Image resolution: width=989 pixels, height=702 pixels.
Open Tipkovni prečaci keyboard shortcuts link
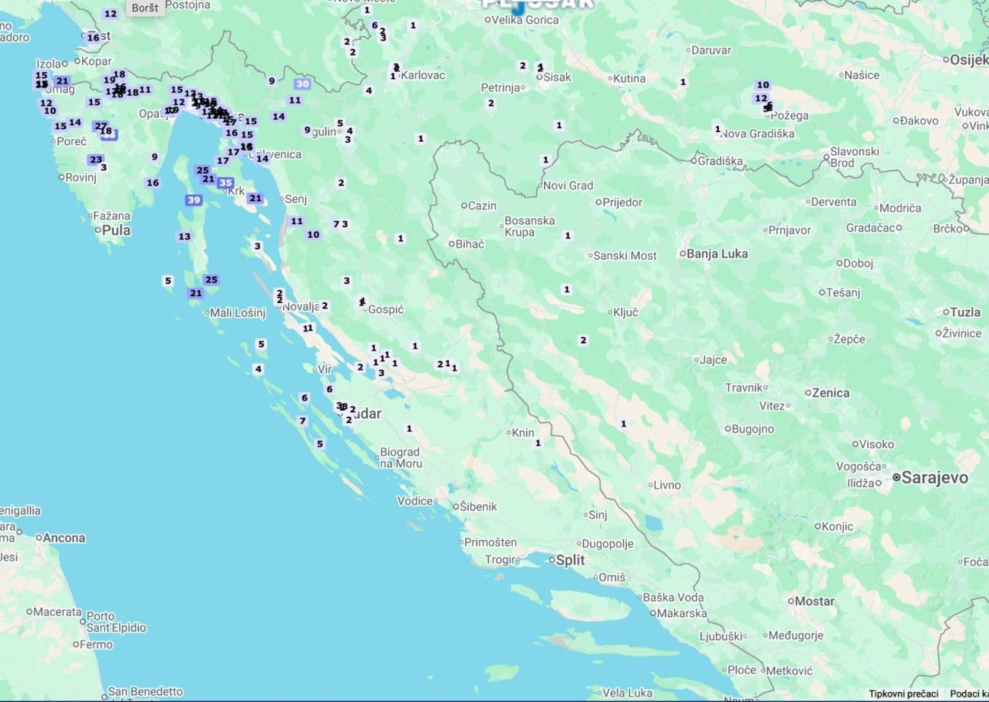903,694
